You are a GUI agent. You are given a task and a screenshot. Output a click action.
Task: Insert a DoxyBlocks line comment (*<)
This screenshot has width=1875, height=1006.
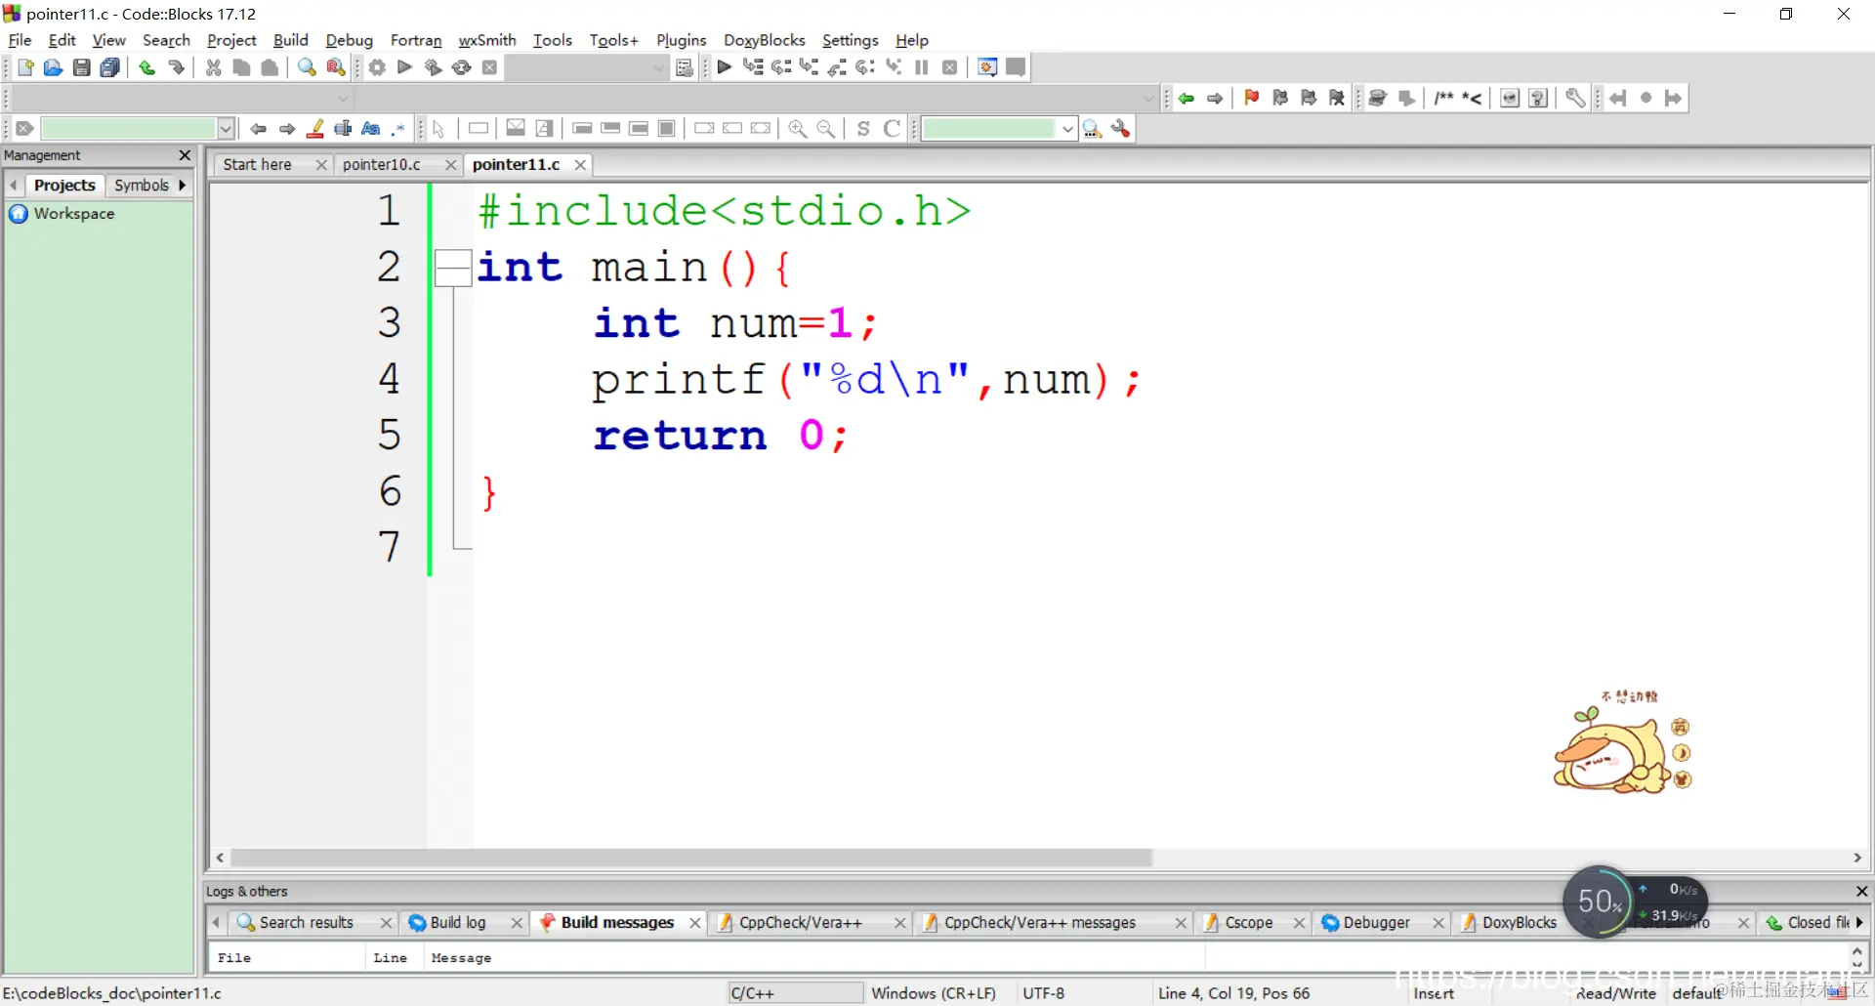click(x=1472, y=98)
